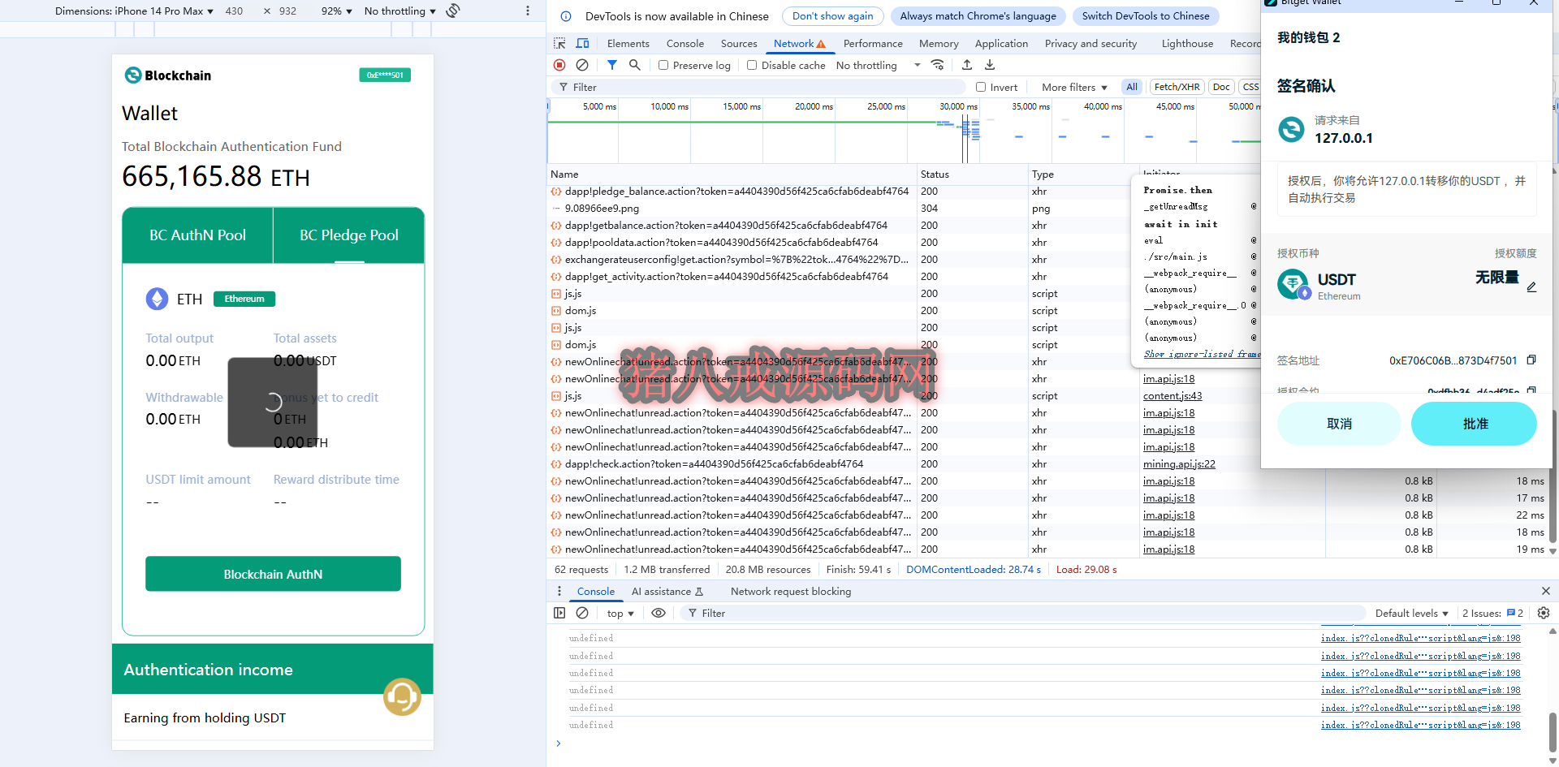The height and width of the screenshot is (767, 1559).
Task: Stop recording network log
Action: pyautogui.click(x=559, y=65)
